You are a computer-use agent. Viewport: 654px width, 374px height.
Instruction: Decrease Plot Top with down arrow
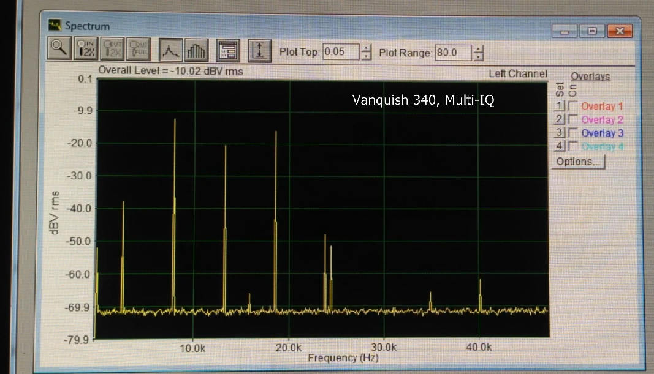pos(366,56)
